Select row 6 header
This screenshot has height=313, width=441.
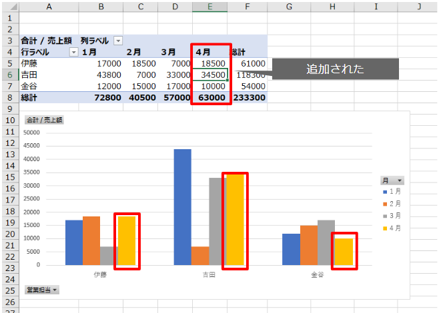[10, 75]
